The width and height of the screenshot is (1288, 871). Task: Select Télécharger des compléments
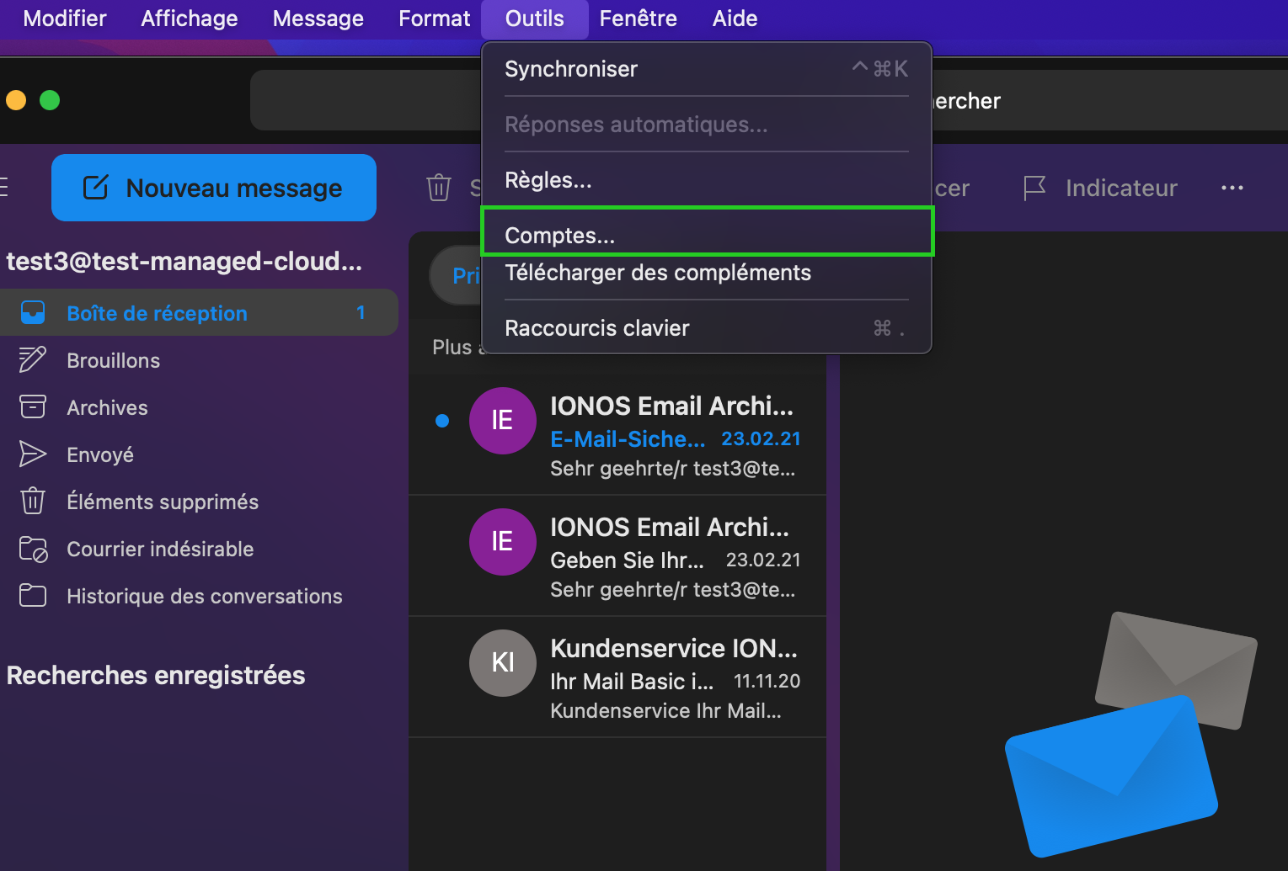coord(706,273)
